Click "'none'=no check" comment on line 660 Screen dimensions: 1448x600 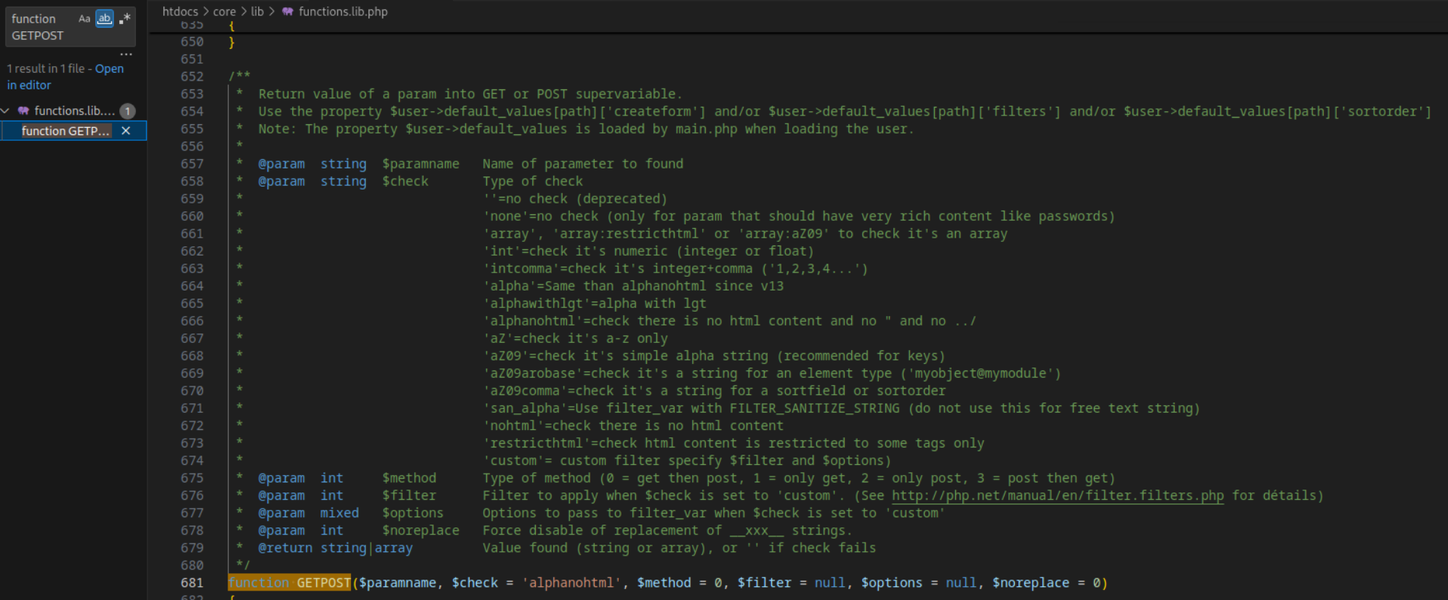click(541, 216)
